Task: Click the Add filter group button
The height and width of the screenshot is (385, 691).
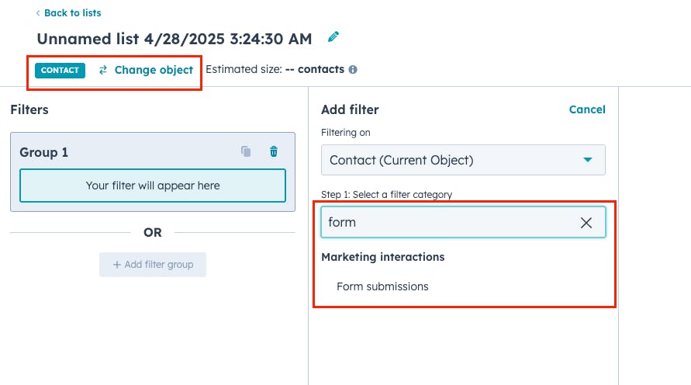Action: pyautogui.click(x=153, y=265)
